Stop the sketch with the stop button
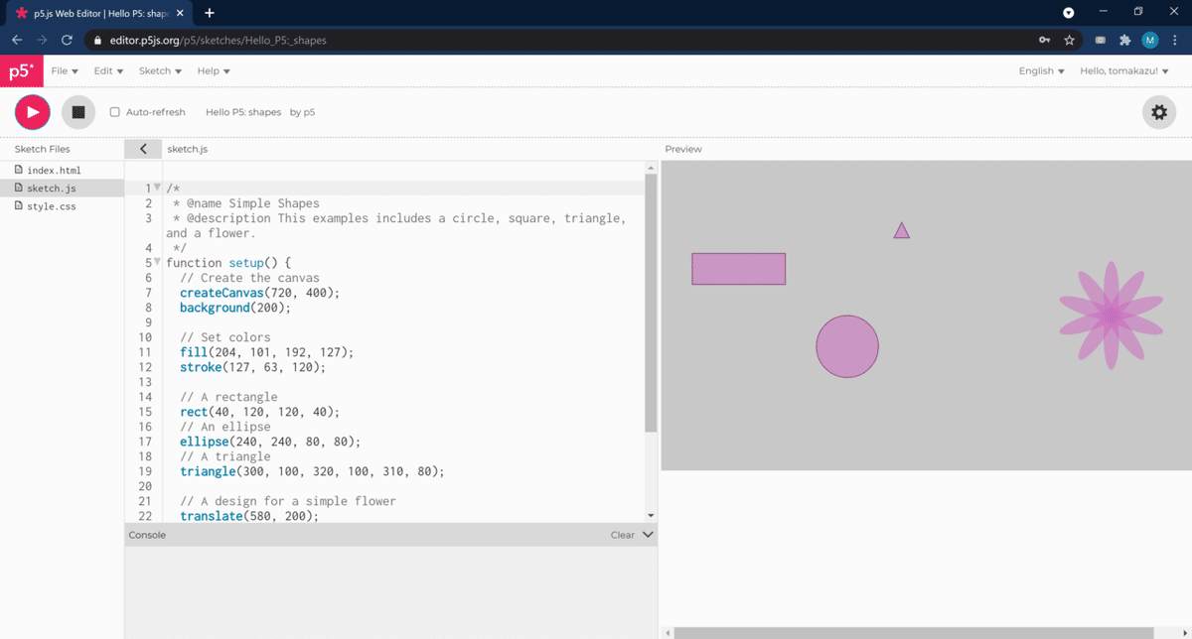Screen dimensions: 1192x639 78,112
